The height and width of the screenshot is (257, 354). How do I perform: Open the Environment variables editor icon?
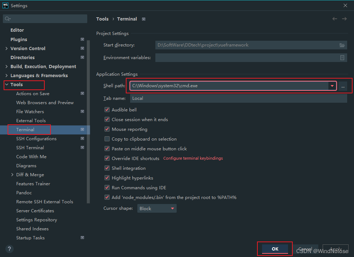(342, 57)
